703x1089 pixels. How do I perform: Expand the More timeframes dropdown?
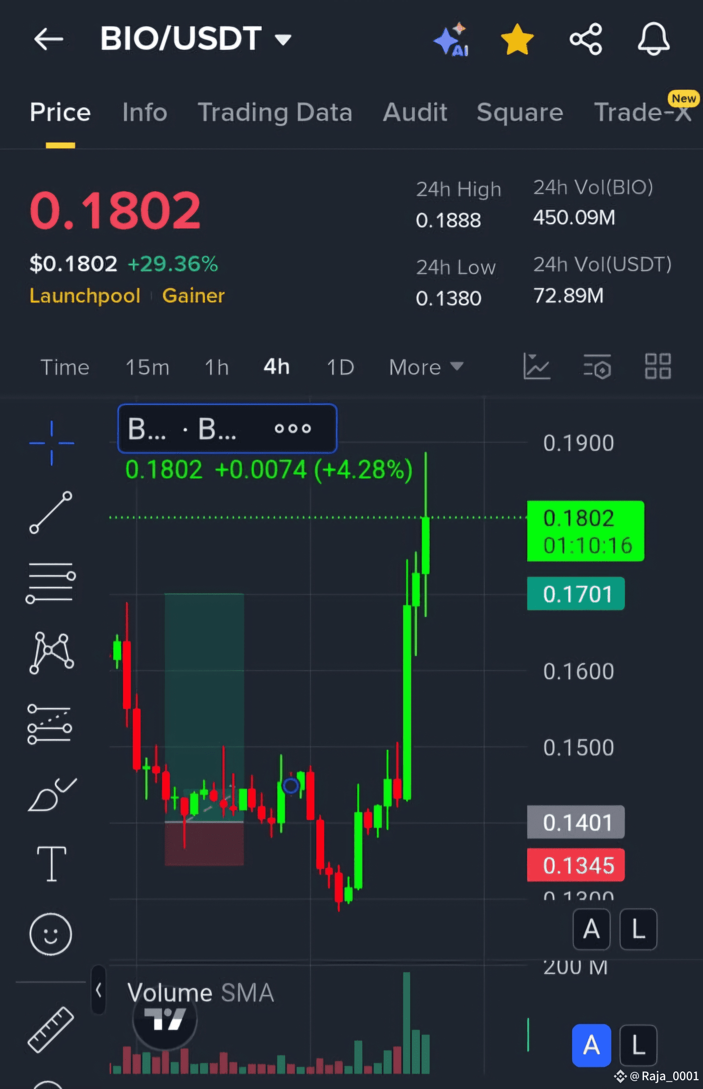(x=426, y=367)
